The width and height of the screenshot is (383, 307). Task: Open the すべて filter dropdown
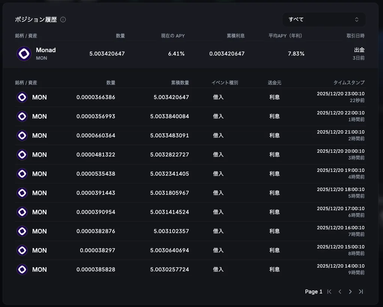[x=324, y=20]
